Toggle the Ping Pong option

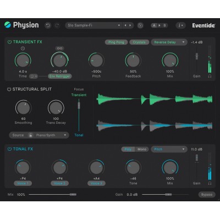coord(116,42)
